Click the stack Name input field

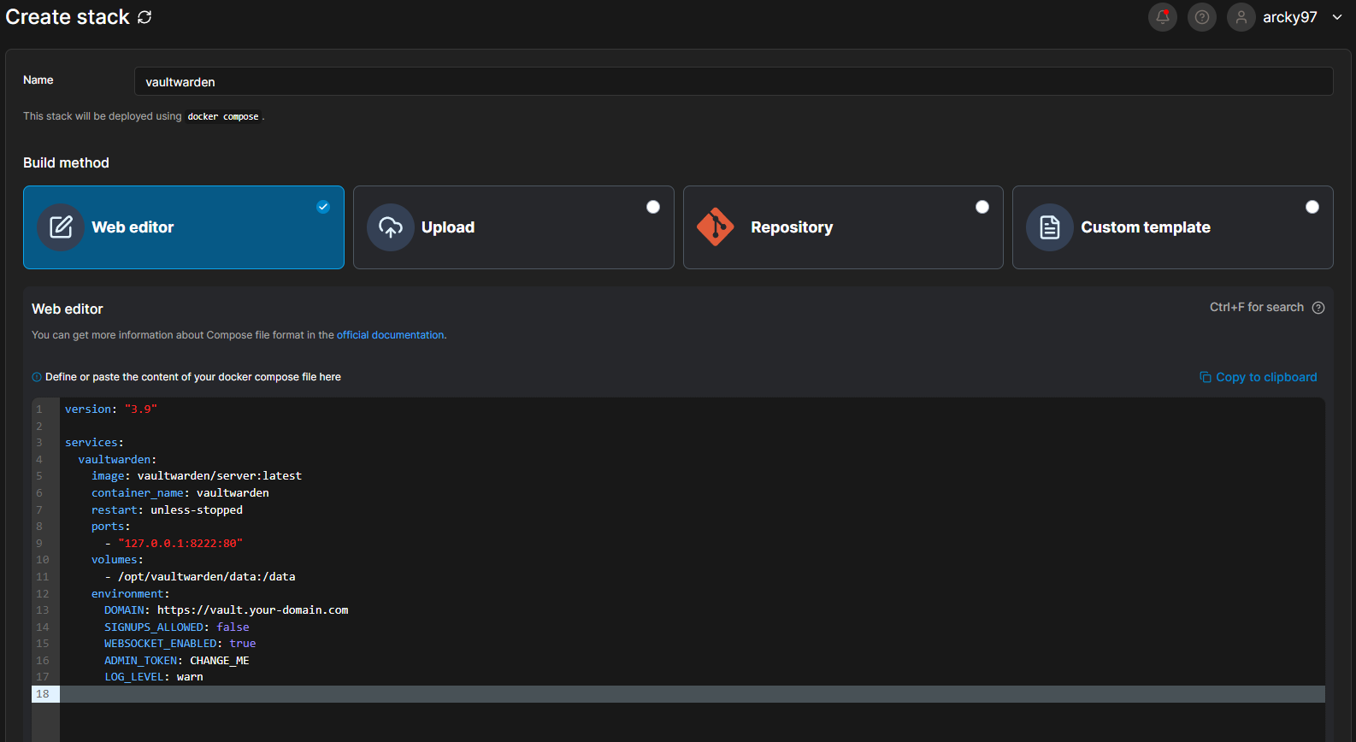734,81
